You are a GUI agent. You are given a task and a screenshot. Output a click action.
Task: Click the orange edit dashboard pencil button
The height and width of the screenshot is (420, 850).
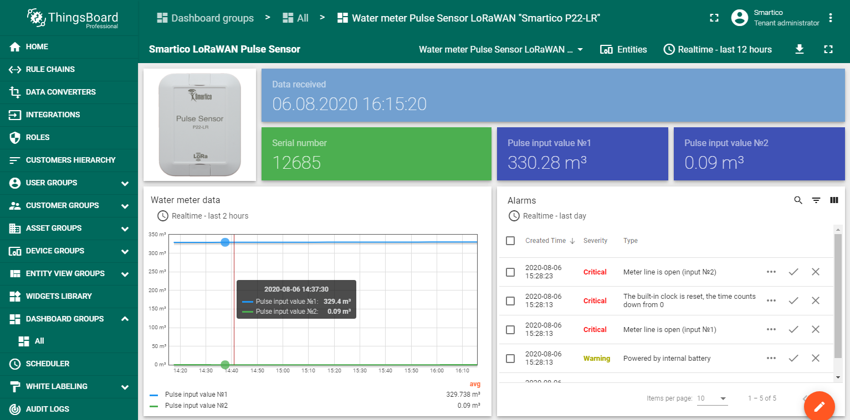tap(819, 406)
